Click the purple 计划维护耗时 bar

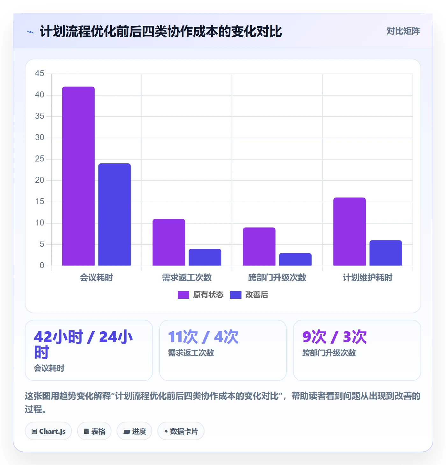click(x=349, y=232)
